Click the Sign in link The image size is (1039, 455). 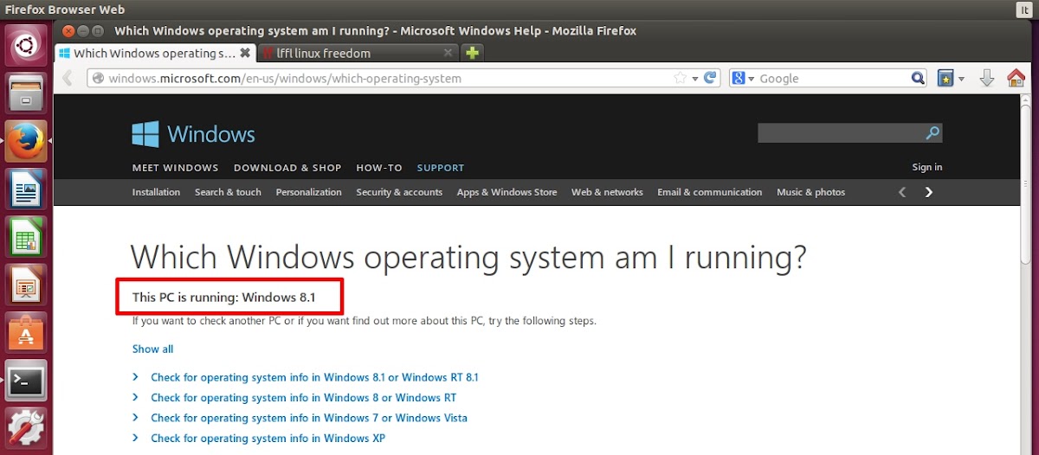[926, 167]
